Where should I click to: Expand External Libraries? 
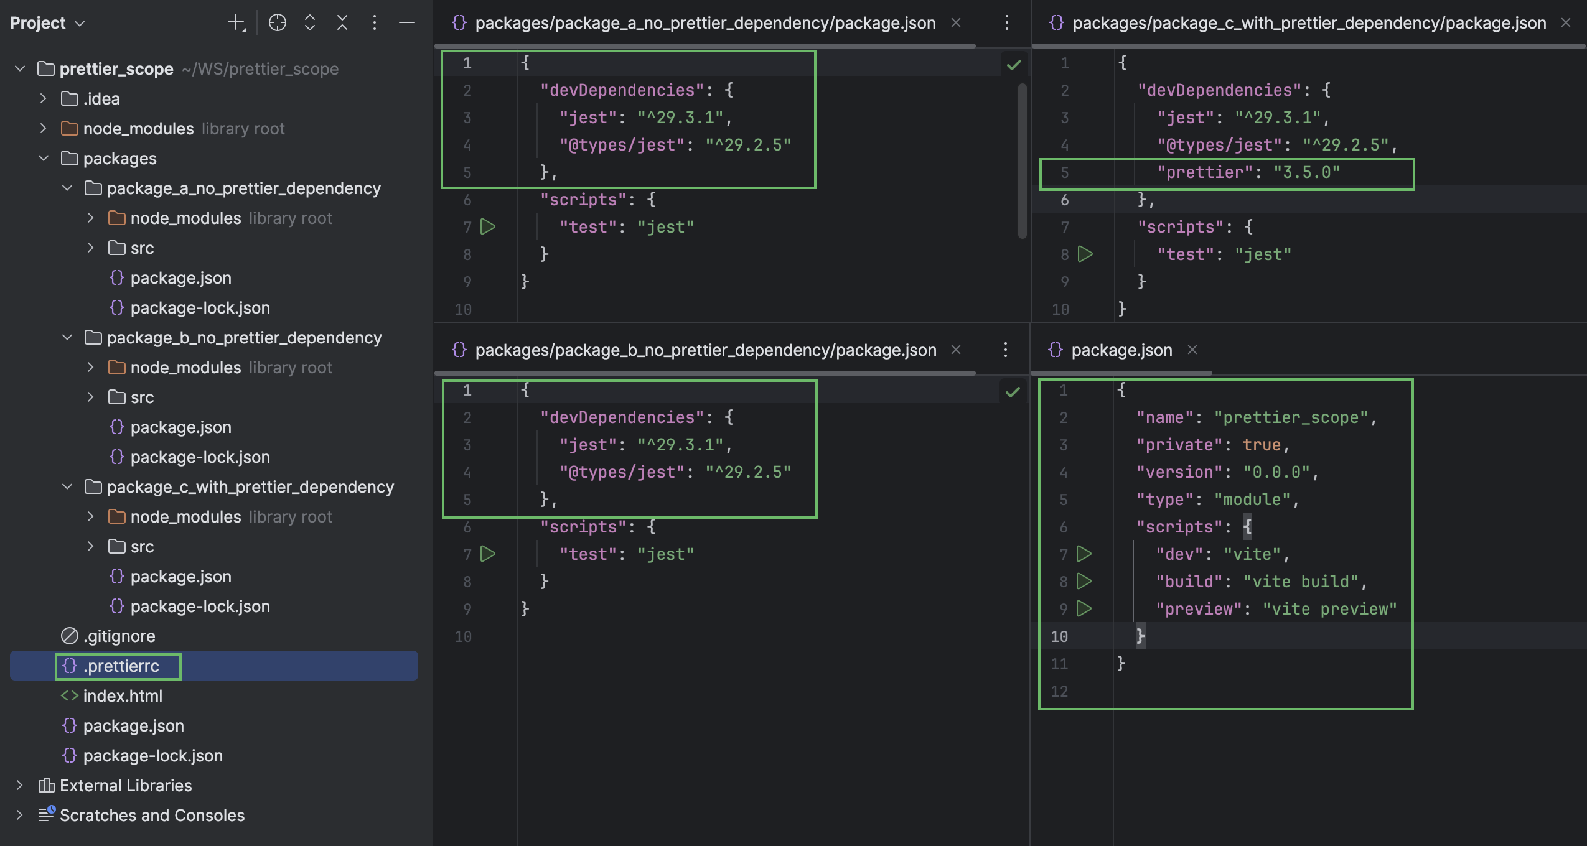coord(19,785)
